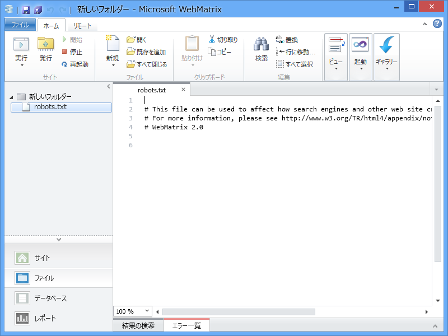
Task: Save file using quick access toolbar
Action: (26, 10)
